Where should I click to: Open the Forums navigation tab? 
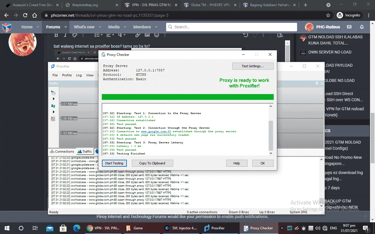[53, 27]
